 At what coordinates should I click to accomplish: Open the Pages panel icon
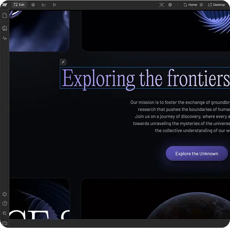[x=5, y=15]
